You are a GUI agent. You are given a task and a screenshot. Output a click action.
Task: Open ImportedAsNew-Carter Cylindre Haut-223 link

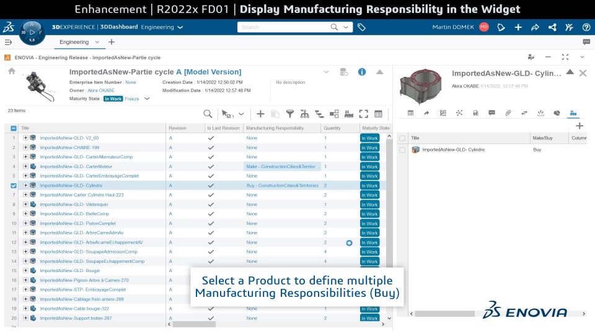coord(82,195)
